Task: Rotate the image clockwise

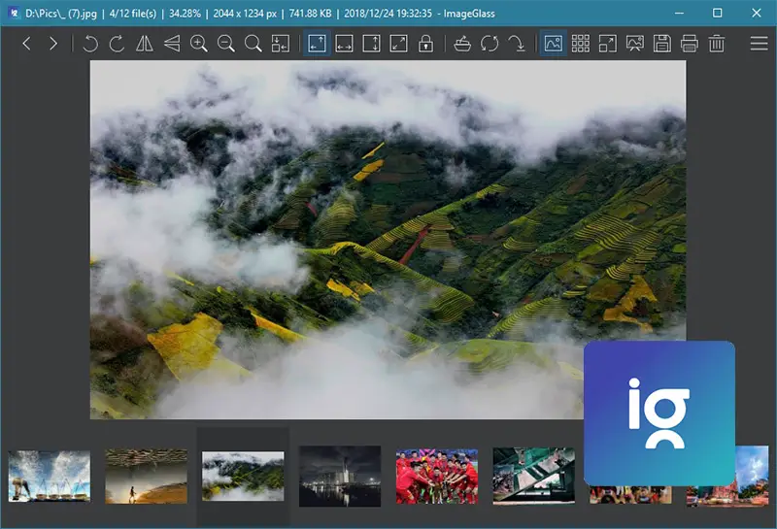Action: (x=117, y=44)
